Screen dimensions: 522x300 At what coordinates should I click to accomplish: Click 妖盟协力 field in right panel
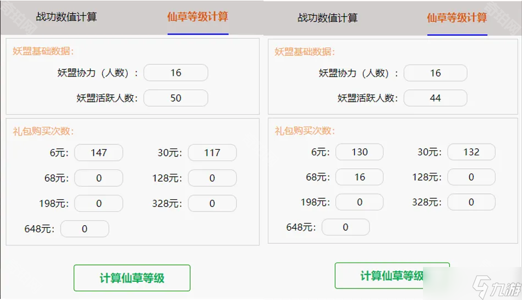436,73
